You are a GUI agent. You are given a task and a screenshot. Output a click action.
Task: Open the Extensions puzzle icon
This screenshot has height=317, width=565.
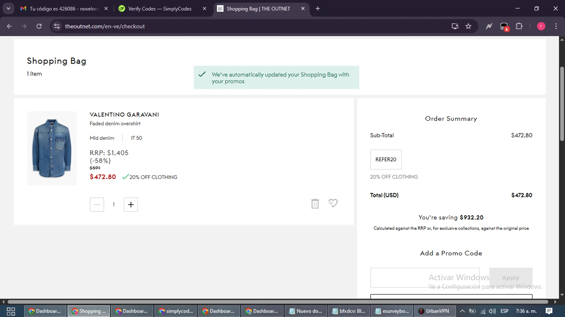519,26
